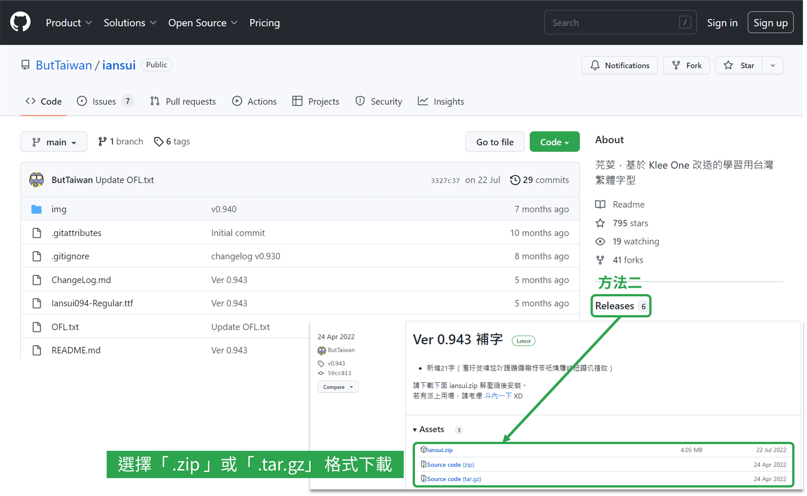
Task: Open the Product dropdown menu
Action: click(x=69, y=22)
